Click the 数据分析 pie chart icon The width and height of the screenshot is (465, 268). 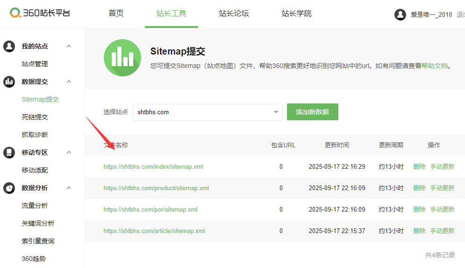[x=9, y=188]
